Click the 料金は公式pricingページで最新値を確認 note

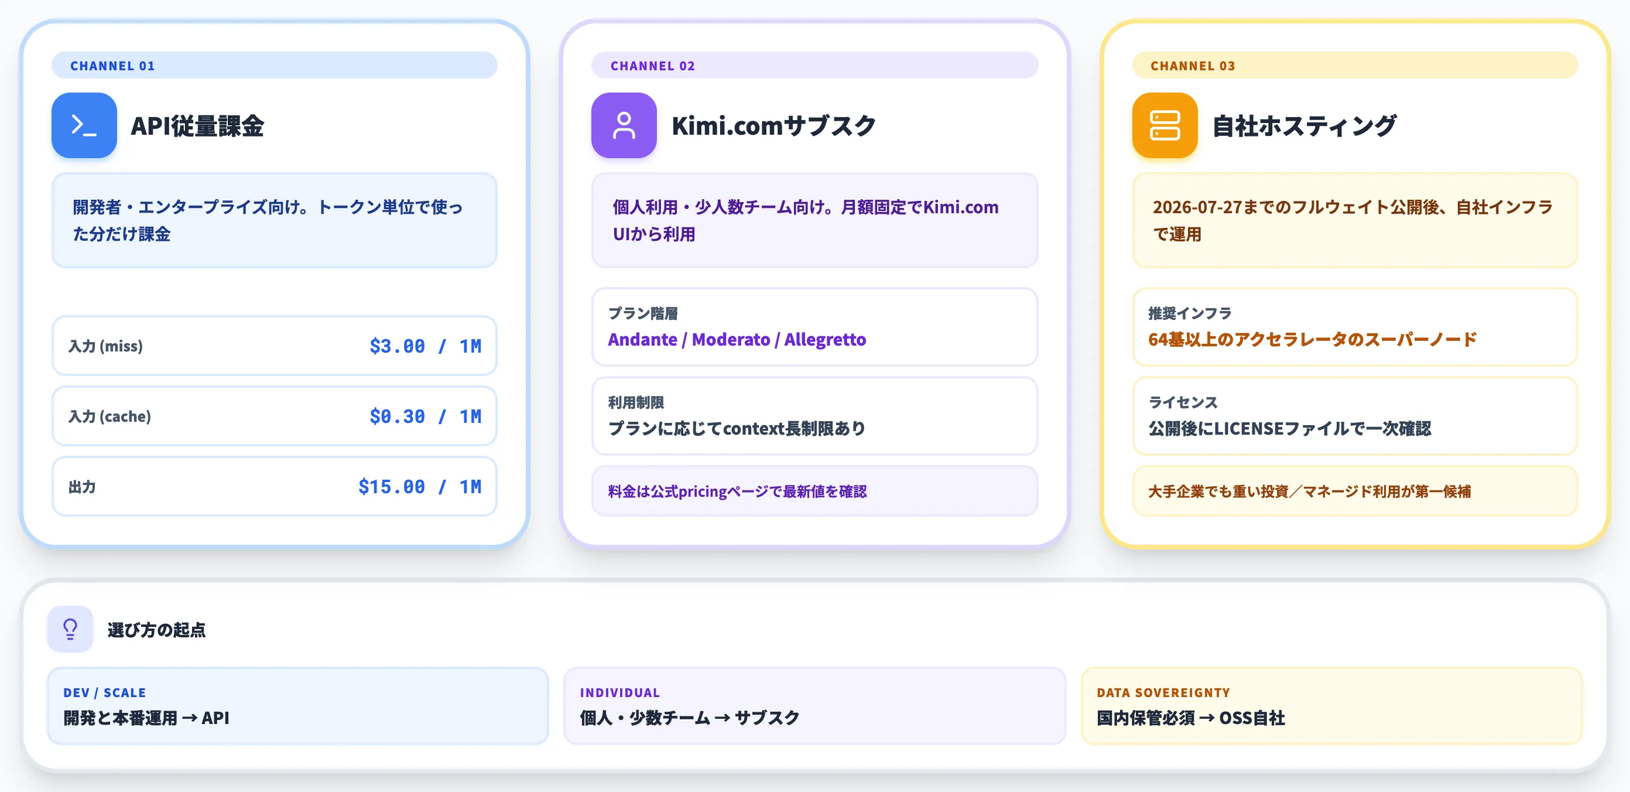pyautogui.click(x=815, y=491)
